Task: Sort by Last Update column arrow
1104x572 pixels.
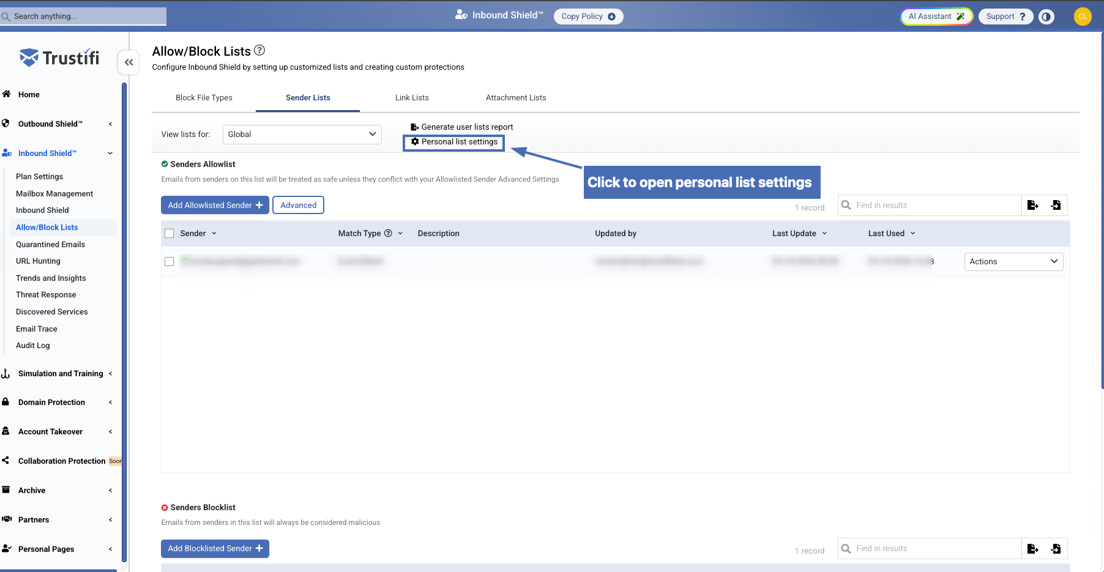Action: [824, 233]
